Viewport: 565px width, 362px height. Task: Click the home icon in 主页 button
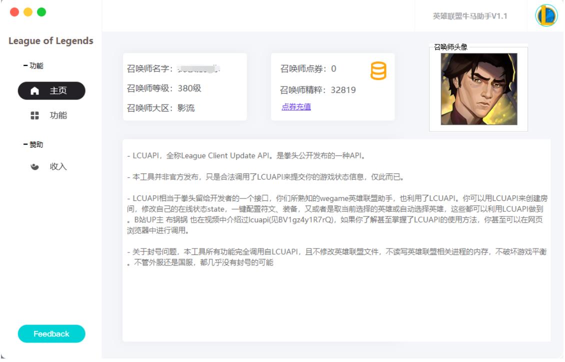click(34, 91)
